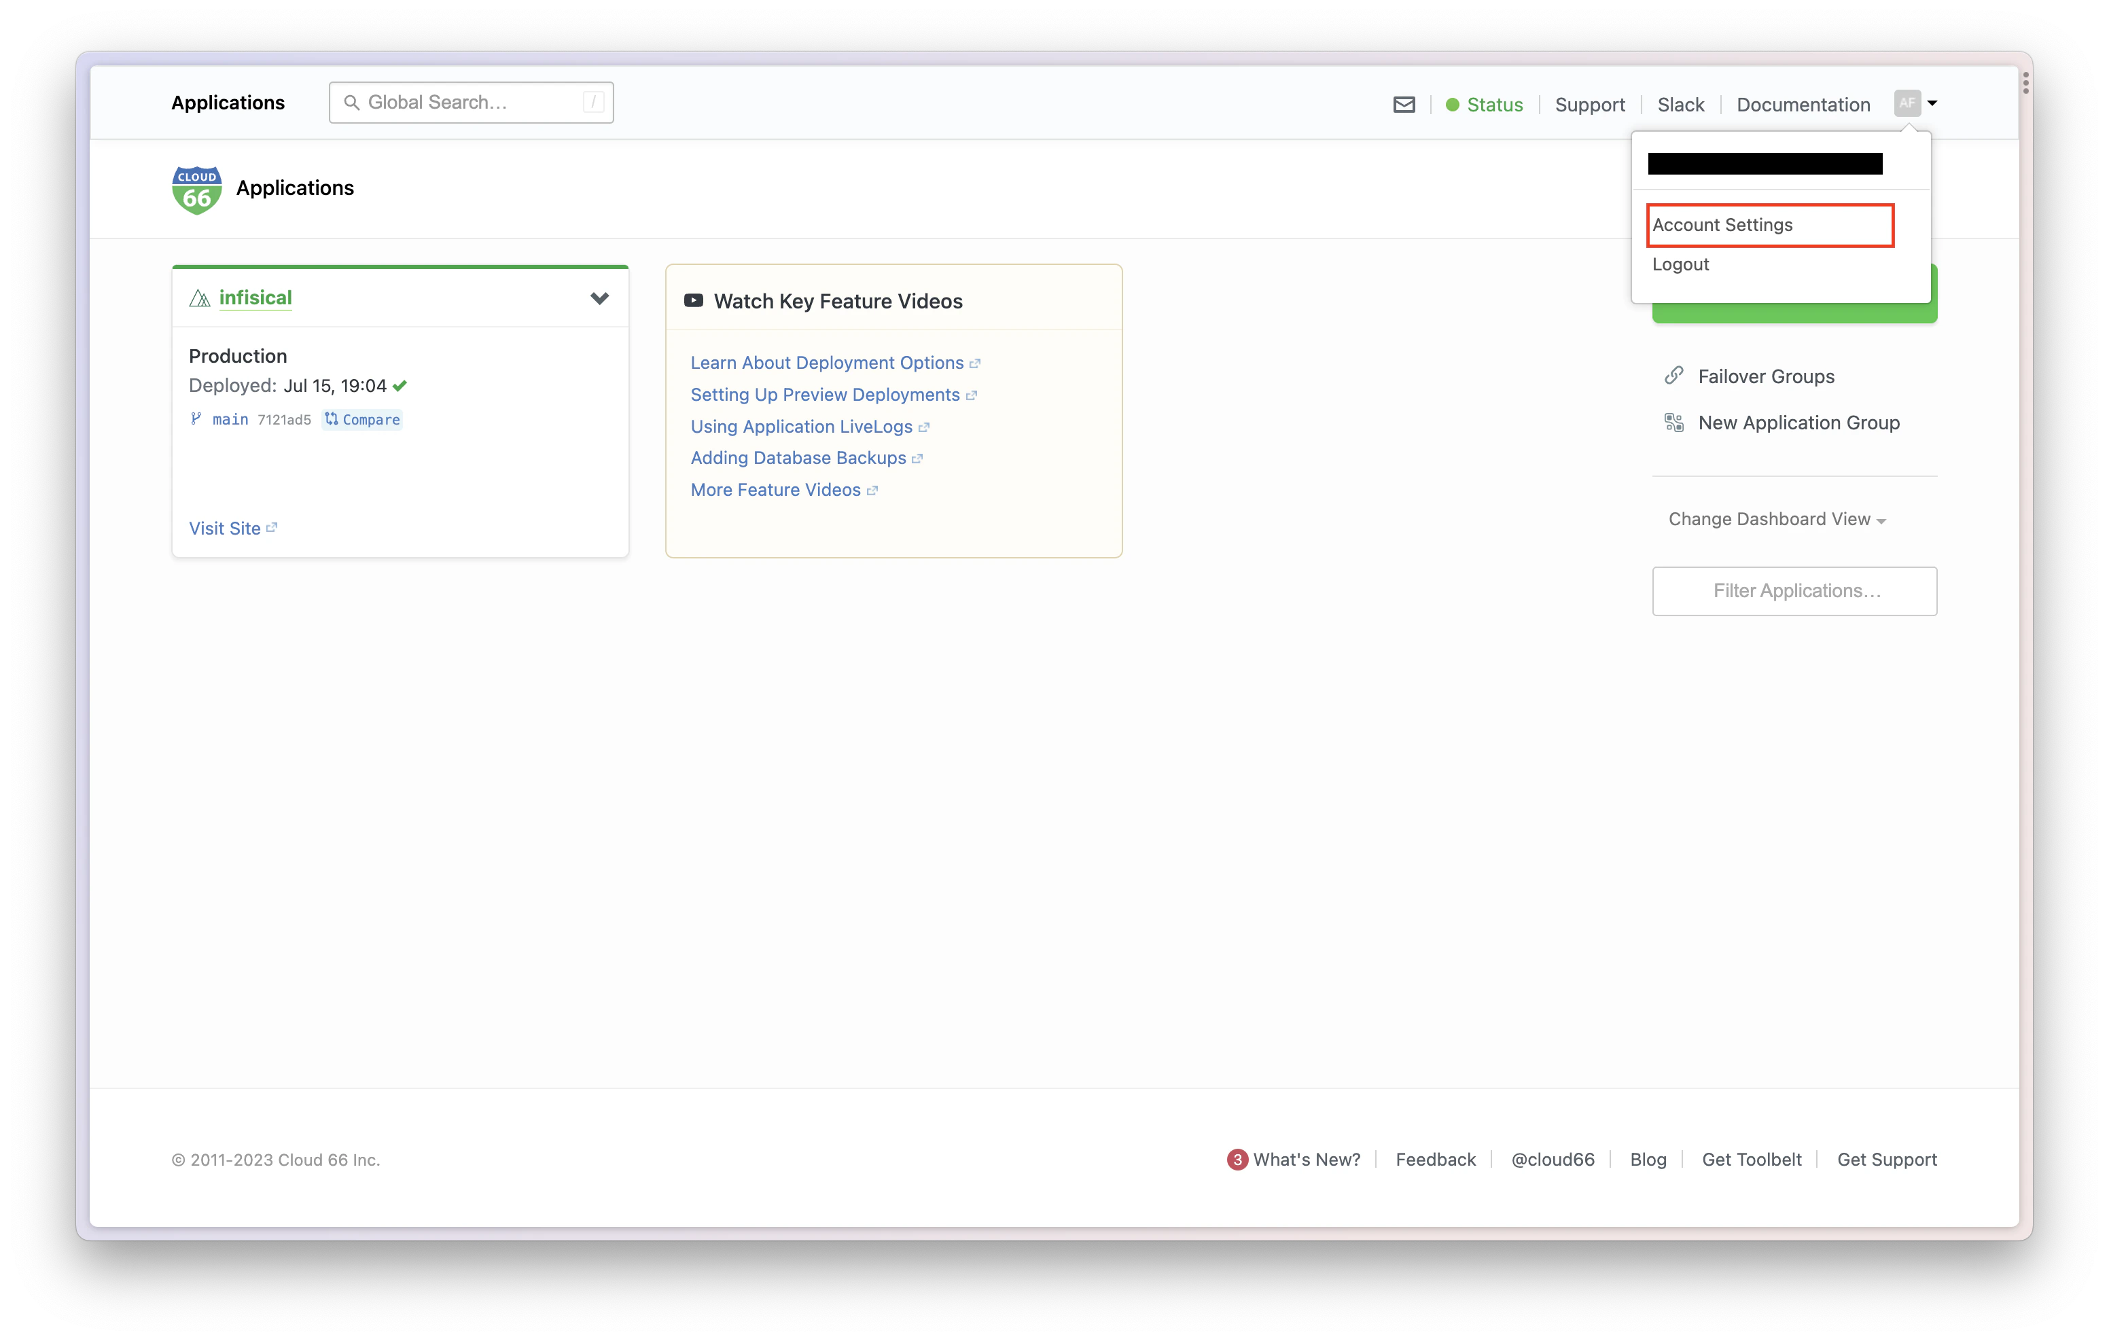This screenshot has width=2109, height=1341.
Task: Open Change Dashboard View dropdown
Action: 1777,520
